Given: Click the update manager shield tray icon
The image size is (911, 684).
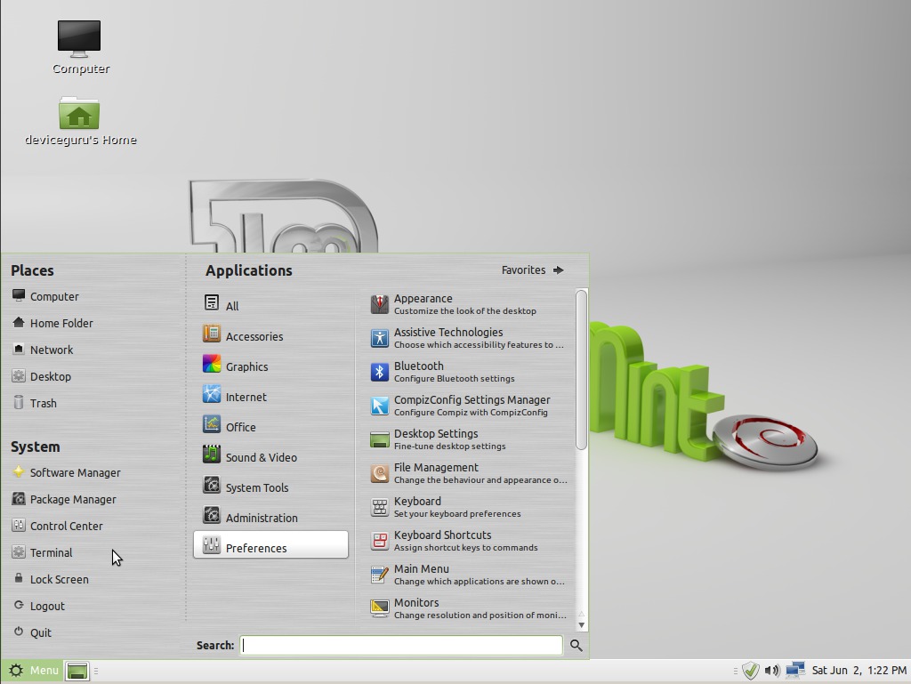Looking at the screenshot, I should coord(751,671).
